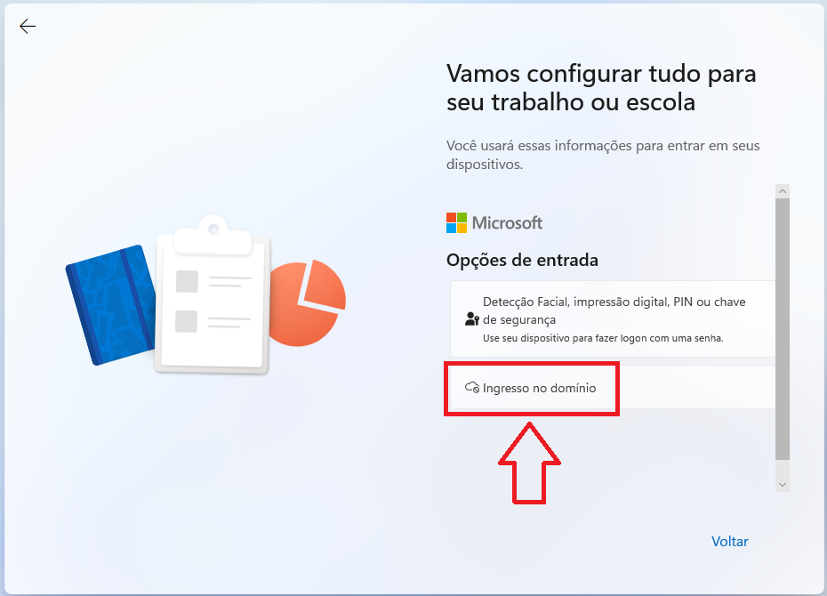Click the Microsoft four-color logo

[456, 222]
